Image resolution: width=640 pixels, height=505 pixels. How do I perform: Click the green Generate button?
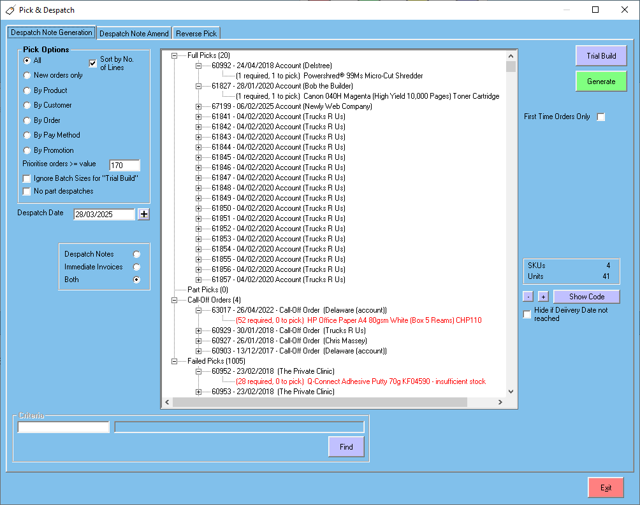pos(600,81)
